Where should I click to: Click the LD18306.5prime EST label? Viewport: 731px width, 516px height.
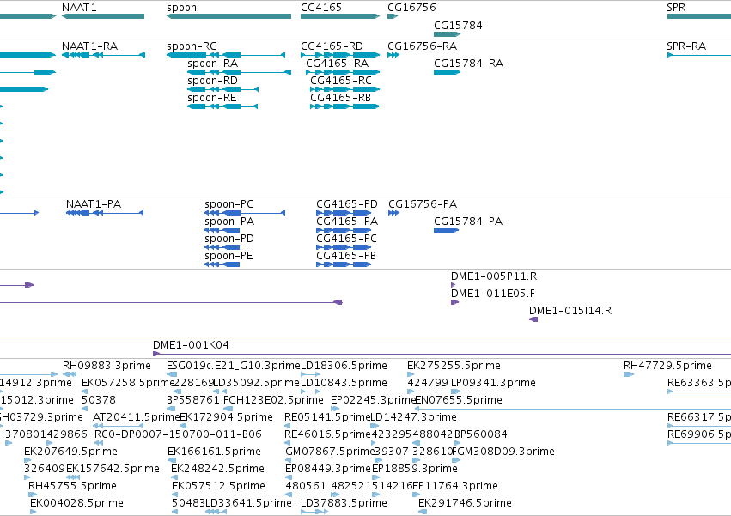click(344, 366)
